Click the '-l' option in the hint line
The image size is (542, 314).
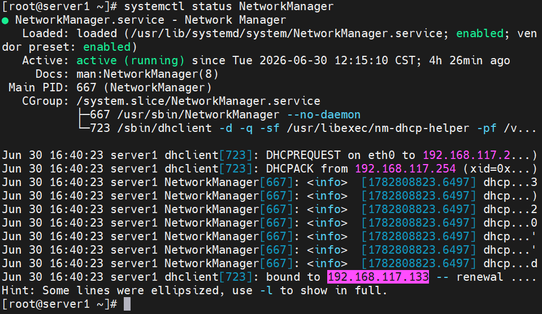pyautogui.click(x=266, y=290)
